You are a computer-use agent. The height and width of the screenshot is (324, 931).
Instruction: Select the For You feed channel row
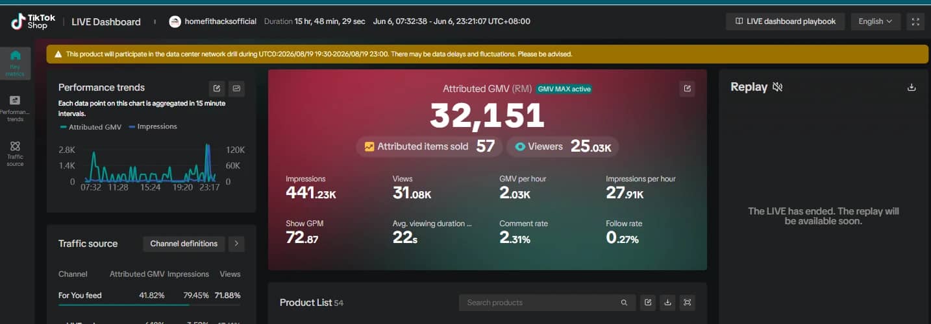(x=149, y=296)
